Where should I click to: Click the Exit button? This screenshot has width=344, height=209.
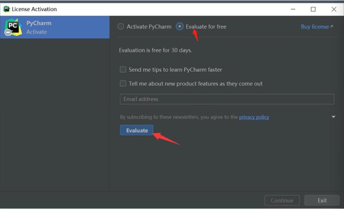(x=322, y=200)
